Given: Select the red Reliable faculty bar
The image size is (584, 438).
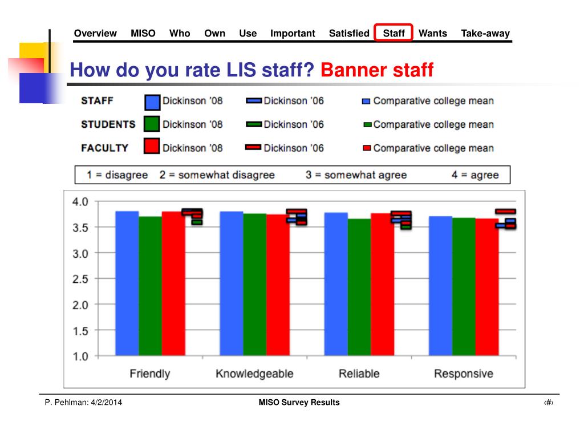Looking at the screenshot, I should coord(383,285).
